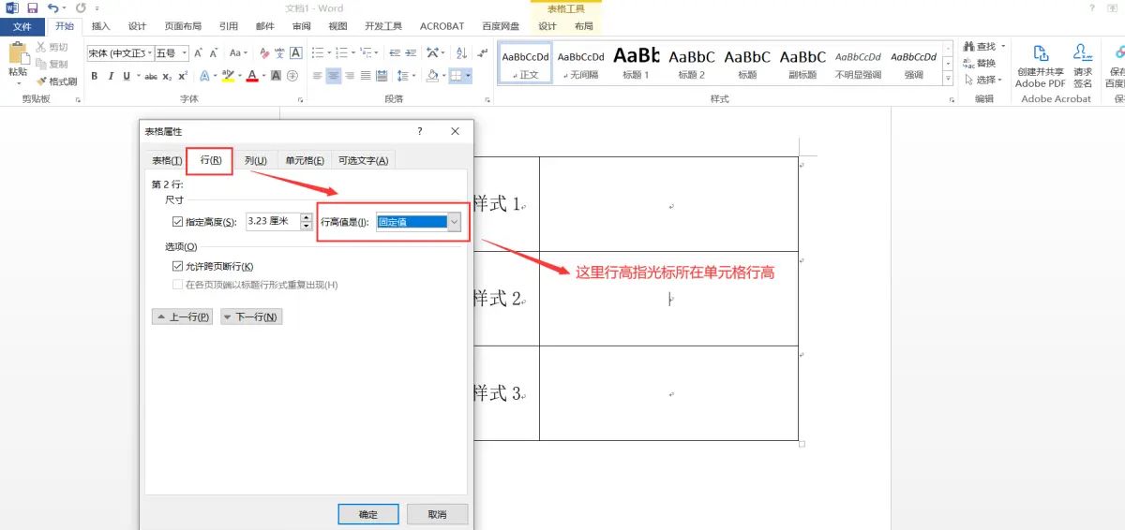Click the shading paint bucket icon
This screenshot has width=1125, height=530.
click(x=432, y=75)
